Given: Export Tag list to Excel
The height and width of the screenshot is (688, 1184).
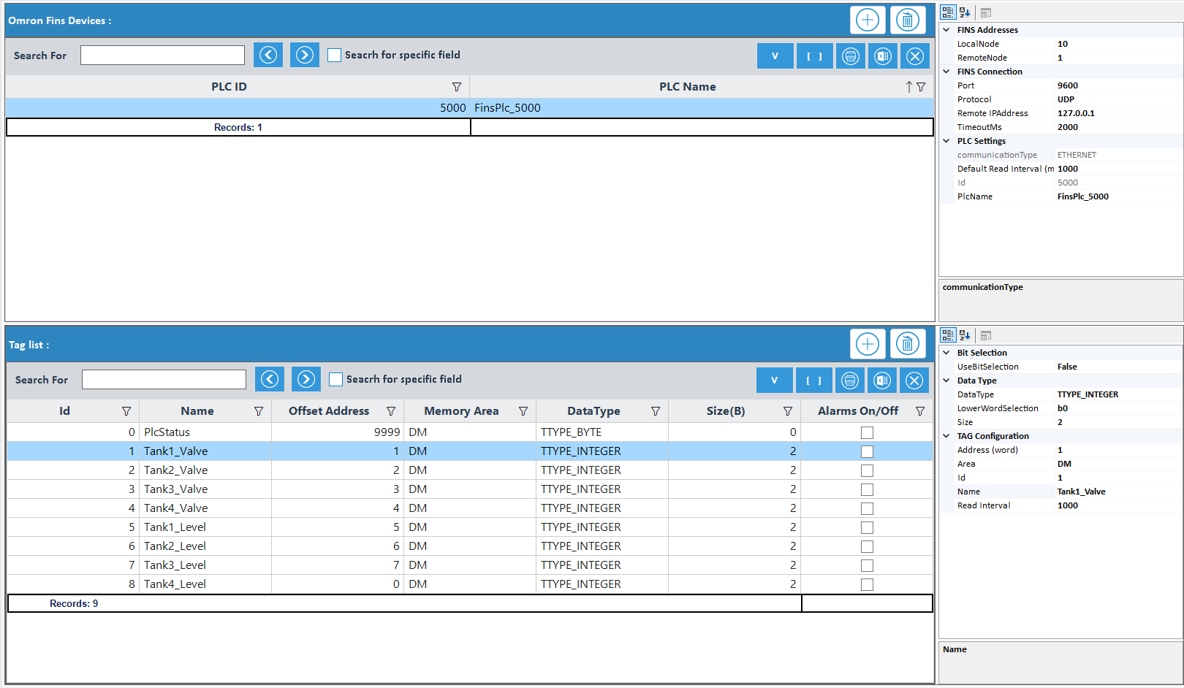Looking at the screenshot, I should (x=882, y=380).
